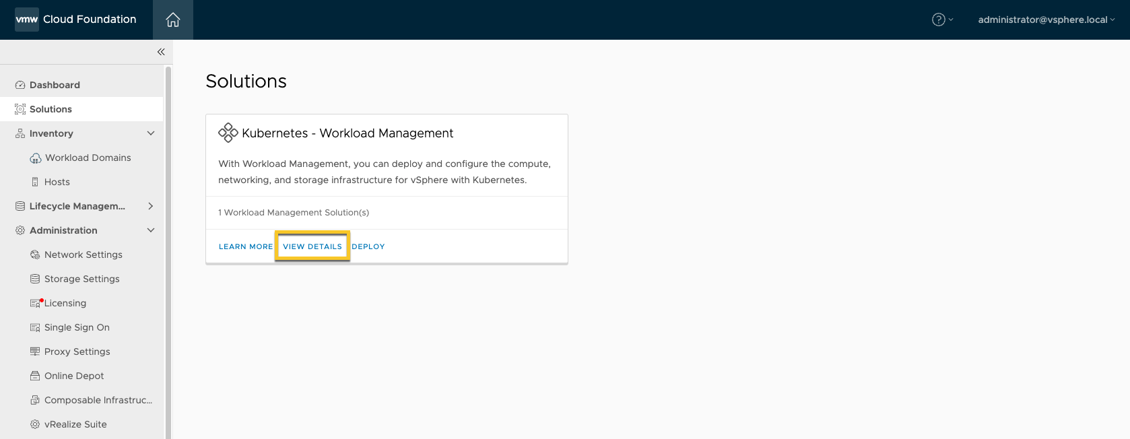Click the Lifecycle Management label
Screen dimensions: 1130x439
click(77, 206)
